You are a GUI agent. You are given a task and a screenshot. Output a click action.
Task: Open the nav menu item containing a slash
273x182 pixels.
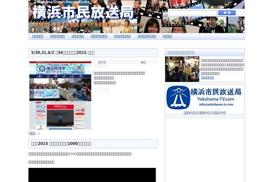click(x=78, y=36)
